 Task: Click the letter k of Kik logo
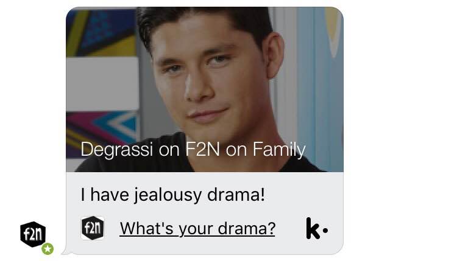point(313,228)
